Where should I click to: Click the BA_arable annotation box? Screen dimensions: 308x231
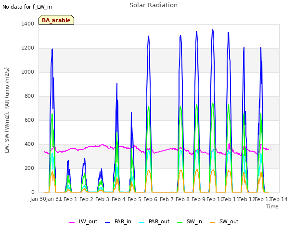(56, 20)
